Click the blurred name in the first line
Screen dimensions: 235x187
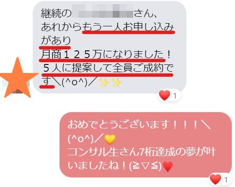pyautogui.click(x=102, y=11)
